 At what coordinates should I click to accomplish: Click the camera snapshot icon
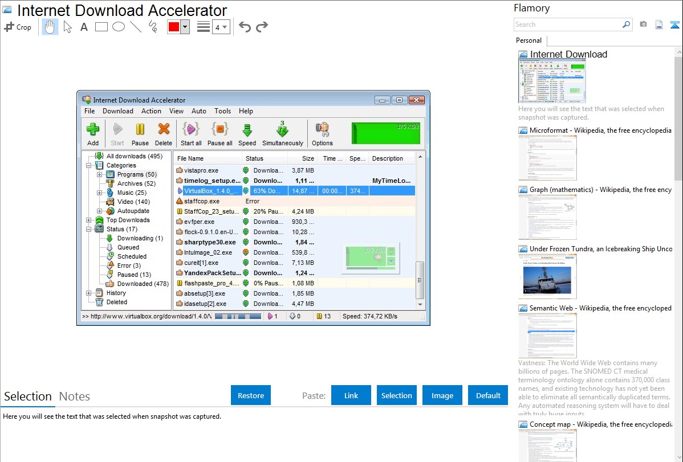[643, 24]
